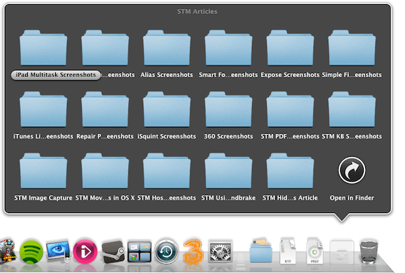Open the STM Hid...s Article folder
The height and width of the screenshot is (273, 405).
point(290,171)
